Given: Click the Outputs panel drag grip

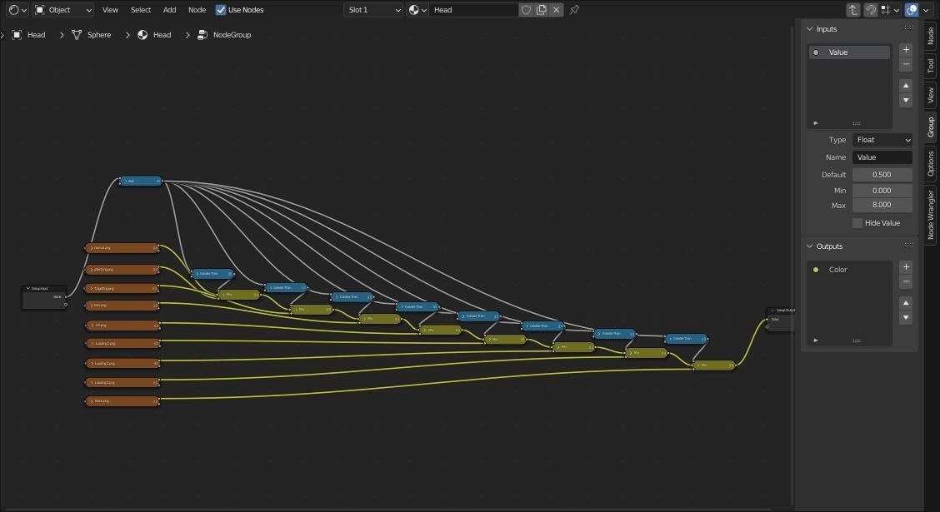Looking at the screenshot, I should [x=909, y=246].
